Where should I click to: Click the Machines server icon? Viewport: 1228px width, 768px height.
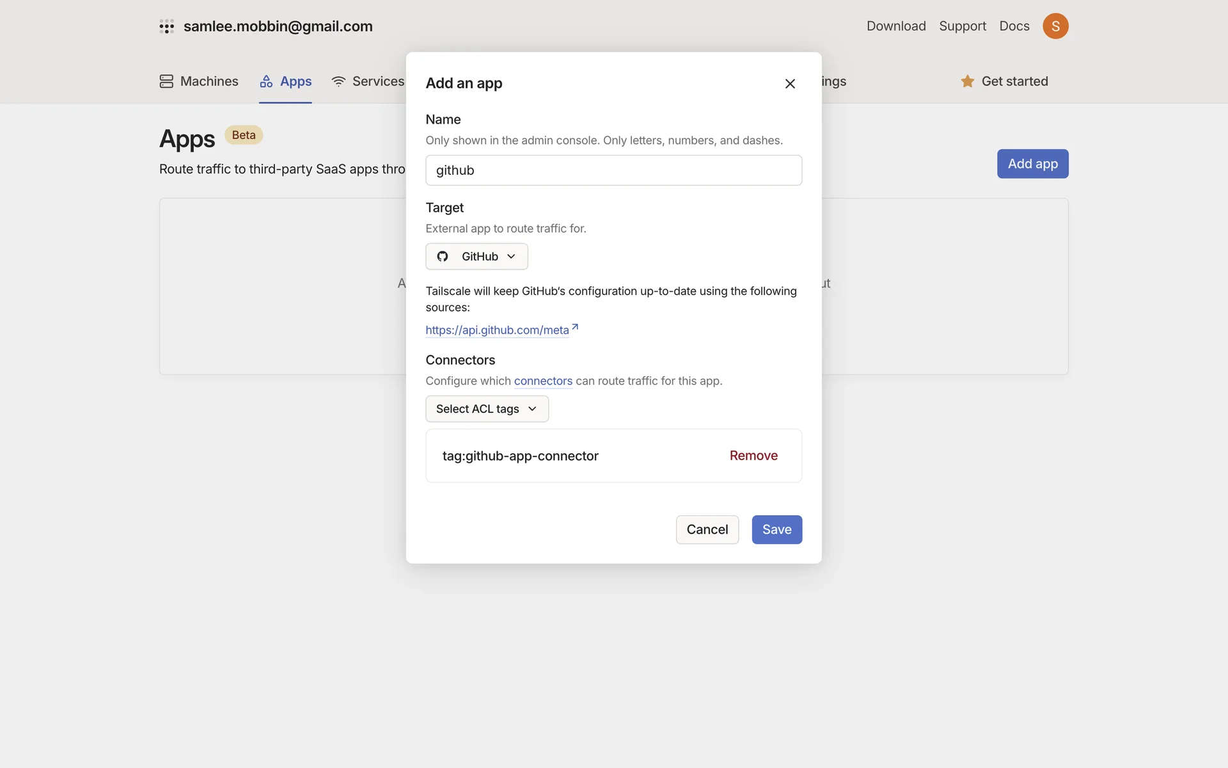tap(166, 81)
